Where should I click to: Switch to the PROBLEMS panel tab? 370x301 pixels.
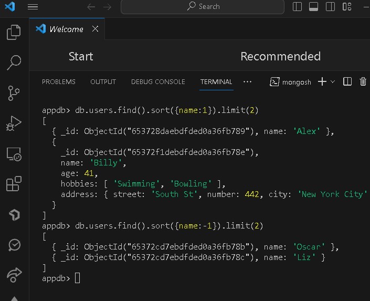pyautogui.click(x=59, y=82)
